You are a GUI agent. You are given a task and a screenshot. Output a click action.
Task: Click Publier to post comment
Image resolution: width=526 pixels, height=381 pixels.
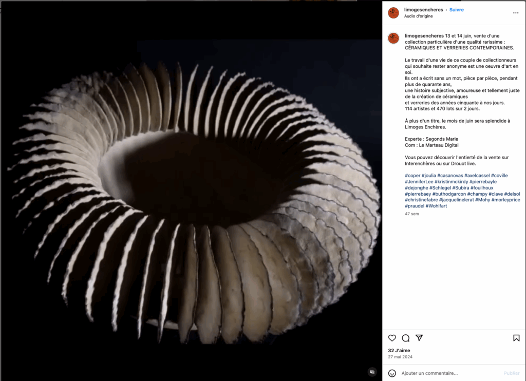pyautogui.click(x=511, y=373)
